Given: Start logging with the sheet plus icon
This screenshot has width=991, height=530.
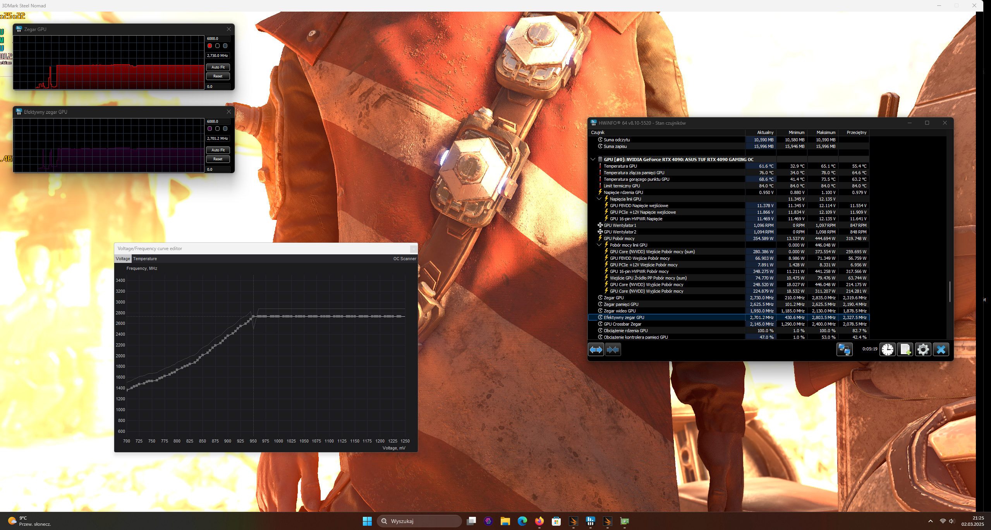Looking at the screenshot, I should (905, 350).
